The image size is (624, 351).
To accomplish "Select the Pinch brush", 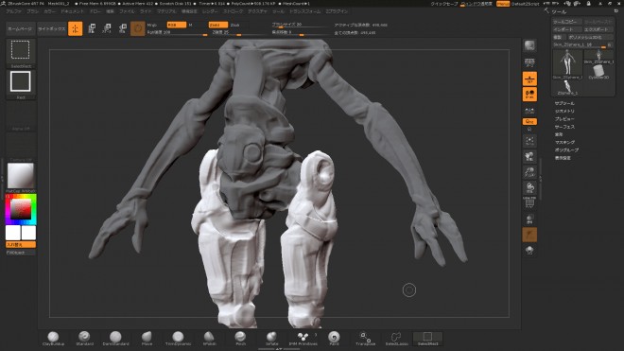I will pyautogui.click(x=240, y=339).
